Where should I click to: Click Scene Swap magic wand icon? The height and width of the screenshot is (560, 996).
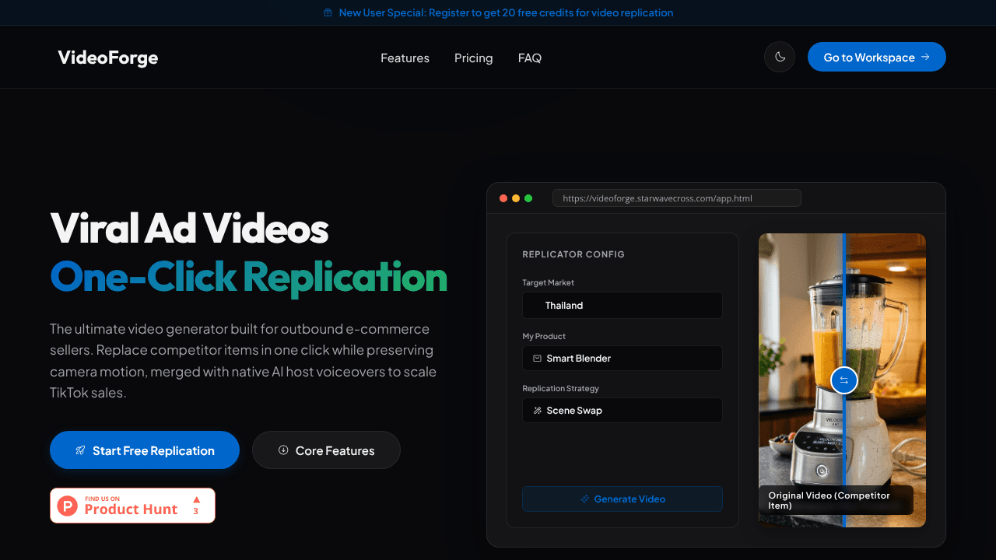pyautogui.click(x=537, y=410)
